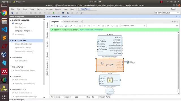The height and width of the screenshot is (101, 181).
Task: Click the diagram search magnifier icon
Action: point(76,26)
